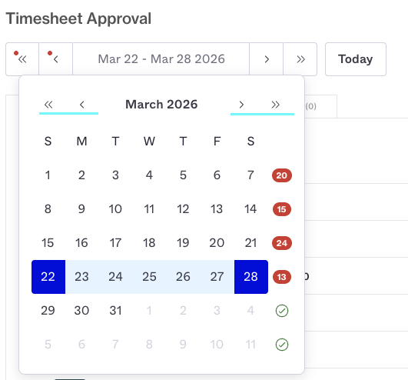Image resolution: width=408 pixels, height=380 pixels.
Task: Go forward one year in calendar popup
Action: coord(275,105)
